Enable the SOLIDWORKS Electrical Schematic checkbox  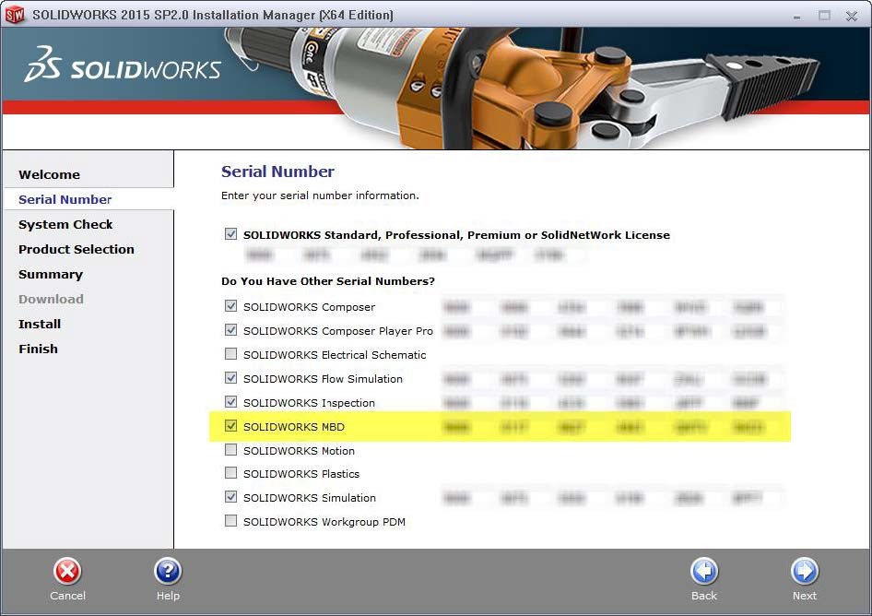click(230, 354)
